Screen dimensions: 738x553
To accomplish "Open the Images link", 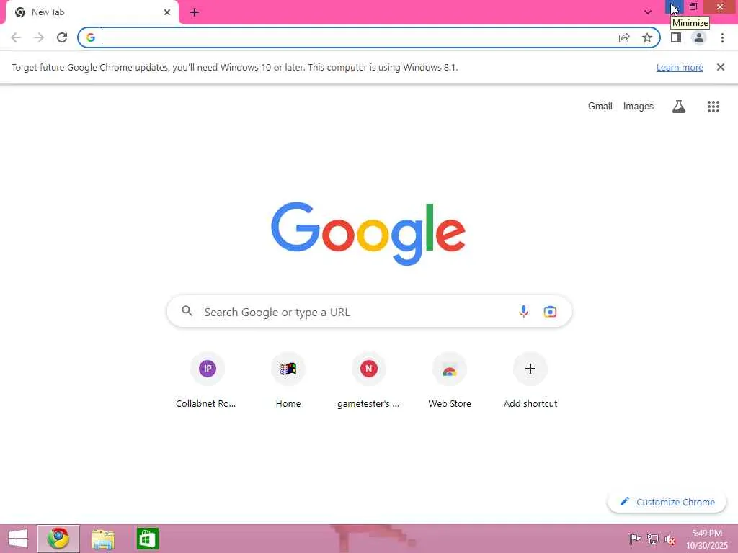I will pos(639,107).
